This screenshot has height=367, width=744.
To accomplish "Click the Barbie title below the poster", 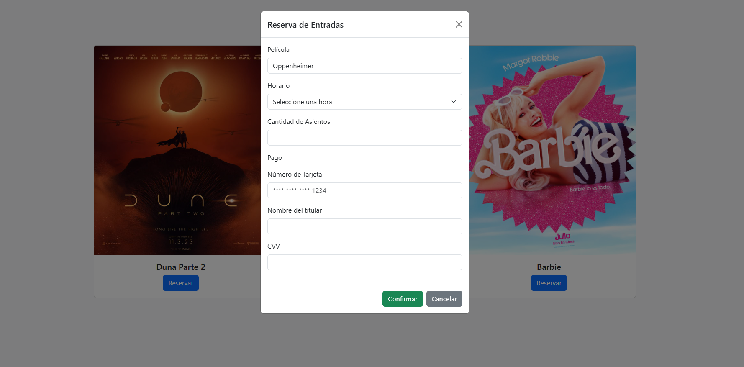I will pos(549,267).
